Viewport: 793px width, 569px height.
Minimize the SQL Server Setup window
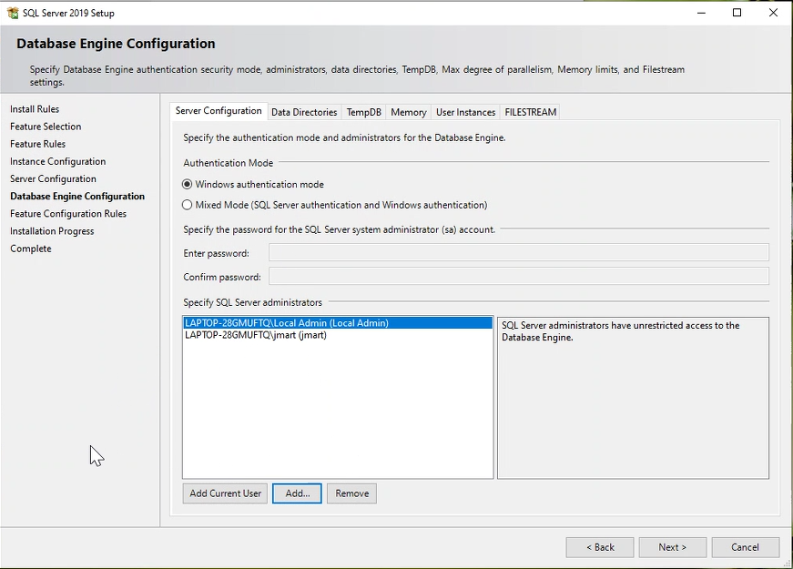tap(701, 13)
